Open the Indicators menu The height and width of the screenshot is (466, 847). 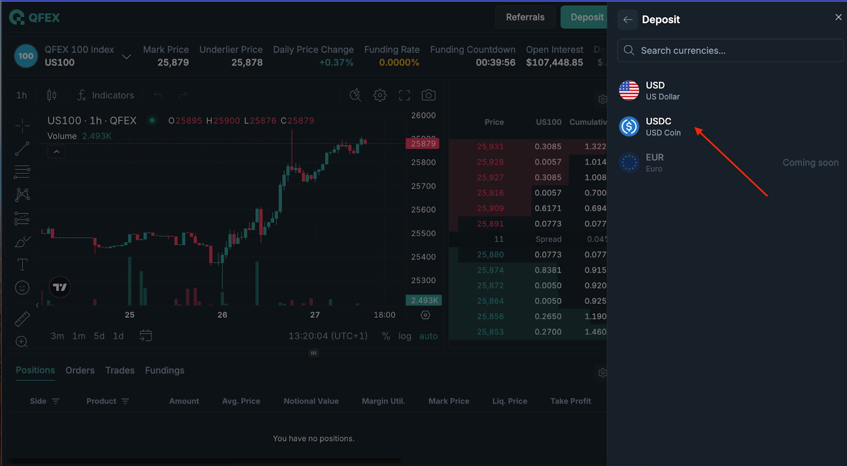click(106, 95)
